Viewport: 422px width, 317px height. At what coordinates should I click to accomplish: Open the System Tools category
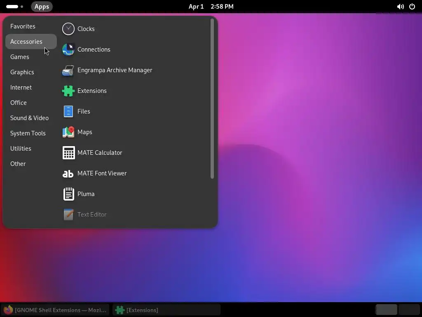[x=31, y=133]
